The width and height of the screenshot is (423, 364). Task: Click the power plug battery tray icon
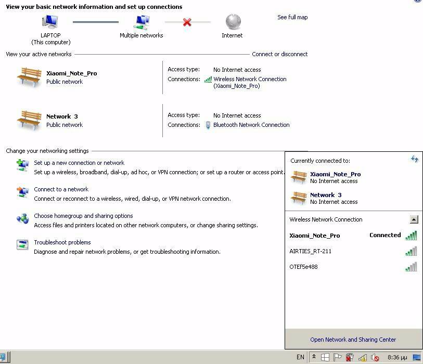coord(350,357)
